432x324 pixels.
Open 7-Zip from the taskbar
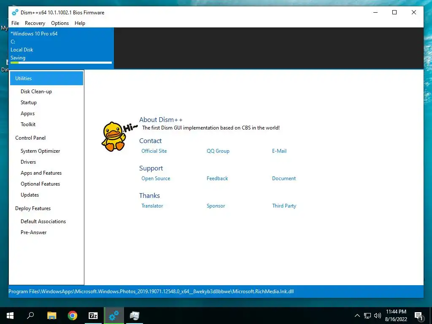click(93, 316)
